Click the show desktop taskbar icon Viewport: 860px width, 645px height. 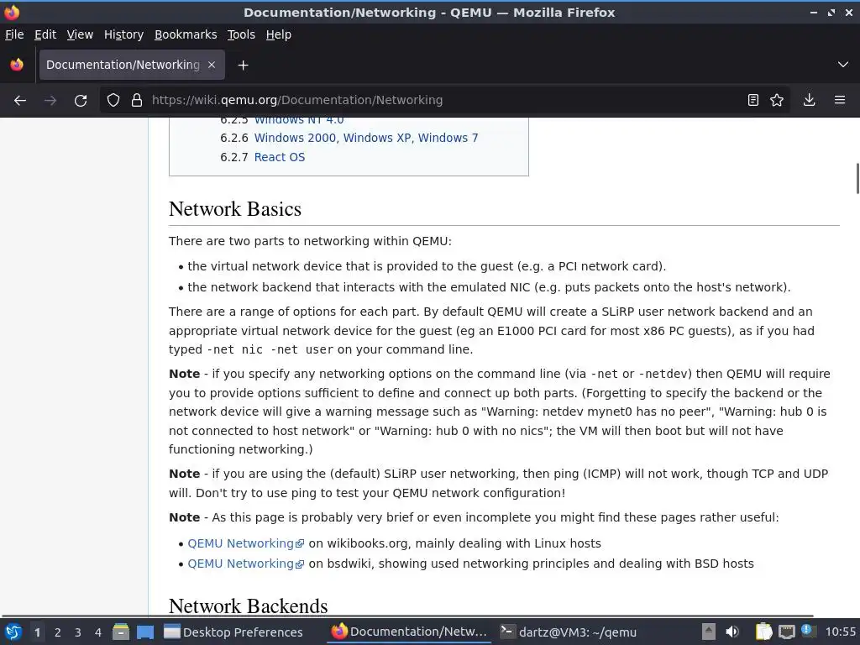coord(145,632)
